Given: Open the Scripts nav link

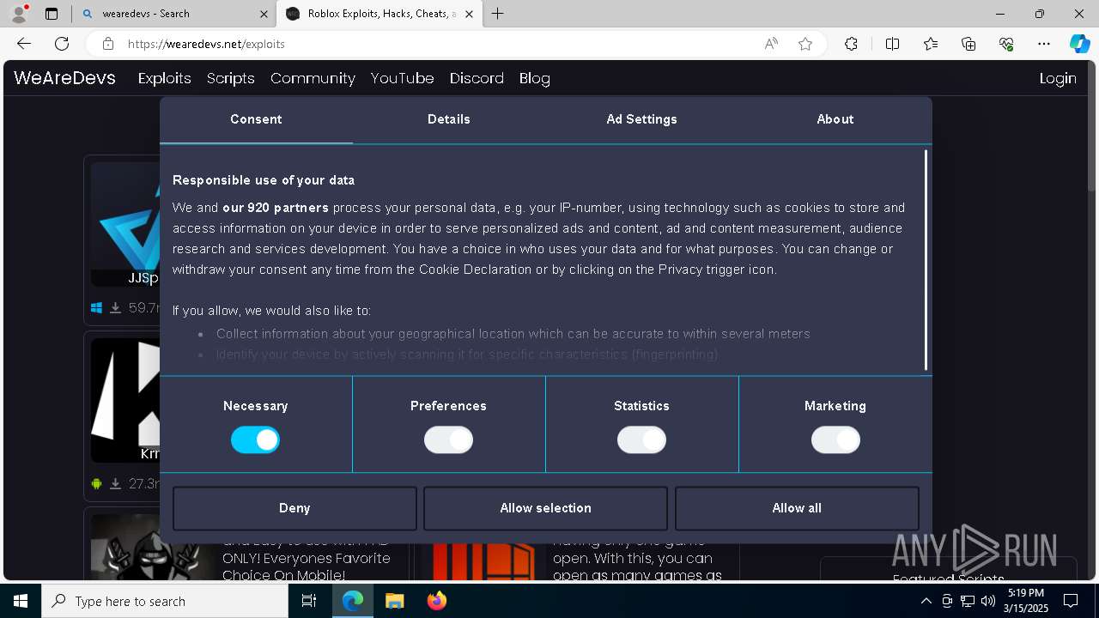Looking at the screenshot, I should (x=231, y=78).
